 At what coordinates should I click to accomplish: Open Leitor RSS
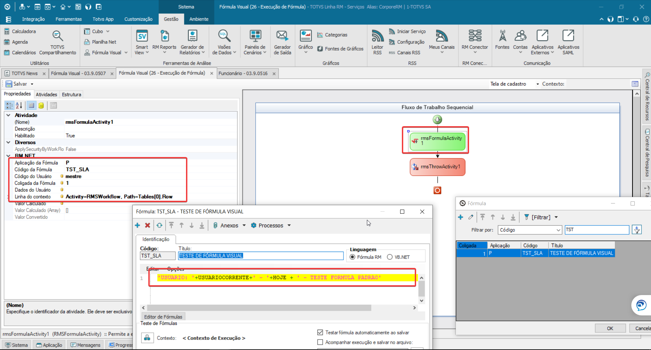(x=377, y=42)
